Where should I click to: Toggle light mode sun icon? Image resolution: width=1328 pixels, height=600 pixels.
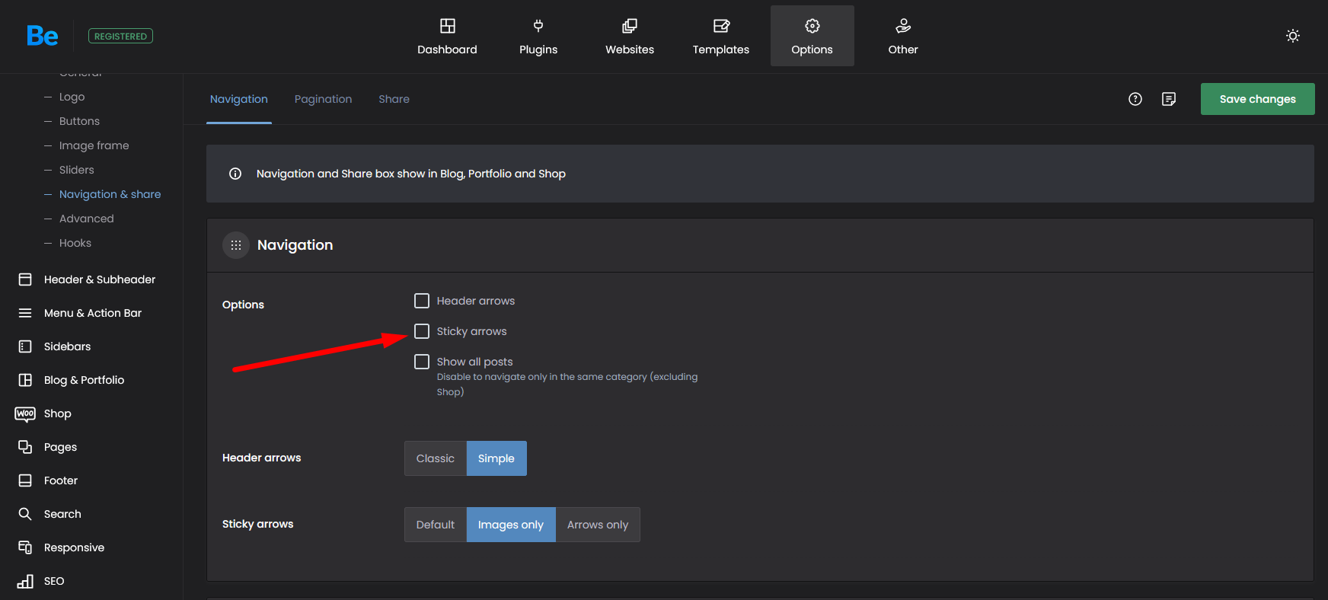click(1293, 36)
